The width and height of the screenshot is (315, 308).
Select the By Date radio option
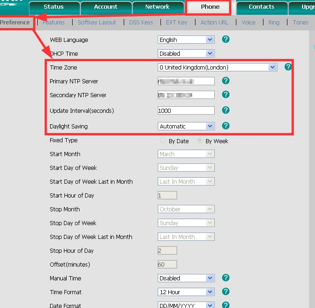tap(163, 140)
